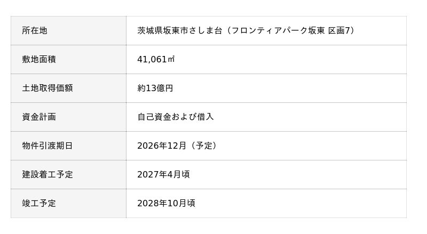Image resolution: width=427 pixels, height=234 pixels.
Task: Click the 41,061 site area number
Action: pos(152,60)
